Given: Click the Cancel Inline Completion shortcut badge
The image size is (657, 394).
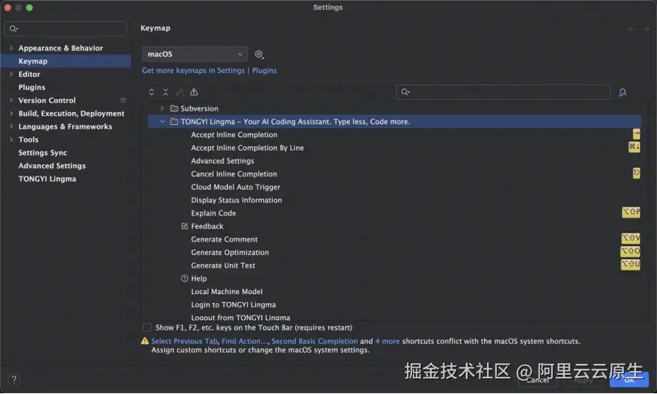Looking at the screenshot, I should tap(636, 173).
